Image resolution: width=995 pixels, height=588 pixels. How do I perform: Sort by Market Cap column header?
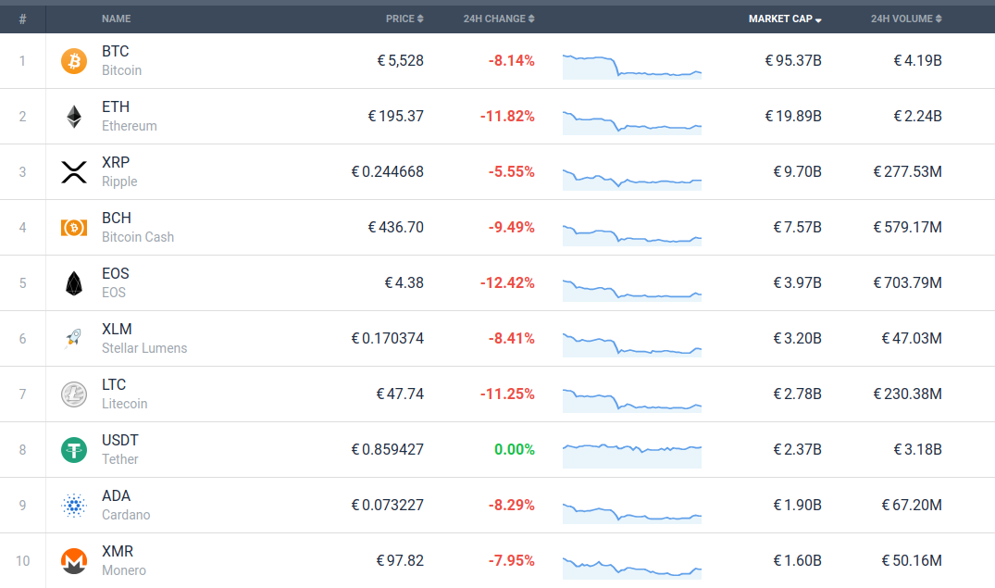[x=785, y=19]
